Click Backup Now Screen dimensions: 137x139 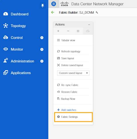tap(66, 99)
